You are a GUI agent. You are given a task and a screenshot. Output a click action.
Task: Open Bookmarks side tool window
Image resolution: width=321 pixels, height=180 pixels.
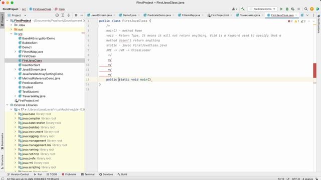point(2,141)
